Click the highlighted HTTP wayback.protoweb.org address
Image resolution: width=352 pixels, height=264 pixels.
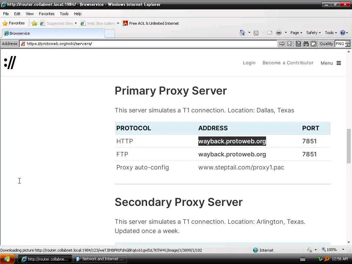pyautogui.click(x=232, y=141)
